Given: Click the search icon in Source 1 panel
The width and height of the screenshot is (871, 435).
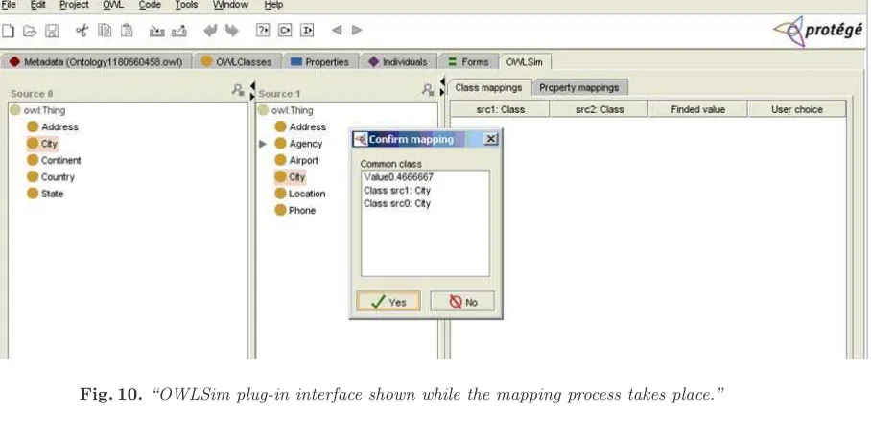Looking at the screenshot, I should point(428,90).
